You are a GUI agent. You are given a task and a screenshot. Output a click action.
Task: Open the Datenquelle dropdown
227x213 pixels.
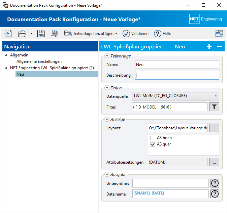(216, 96)
